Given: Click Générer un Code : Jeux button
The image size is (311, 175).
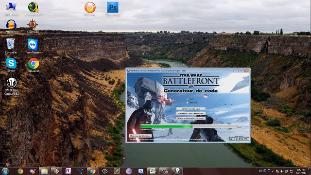Looking at the screenshot, I should point(191,109).
